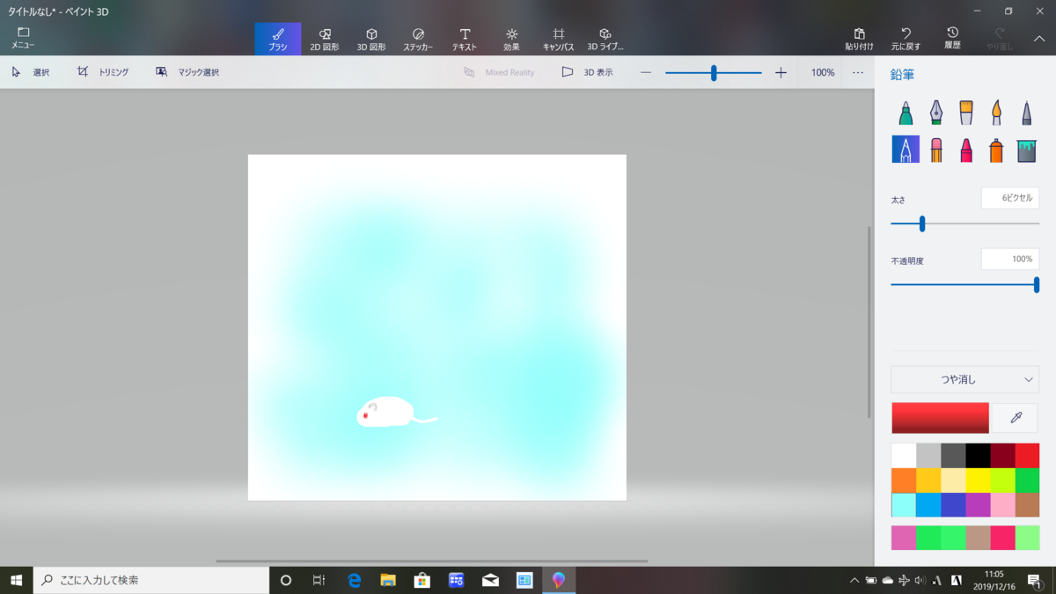Switch to the テキスト tab
Screen dimensions: 1056x594
465,39
